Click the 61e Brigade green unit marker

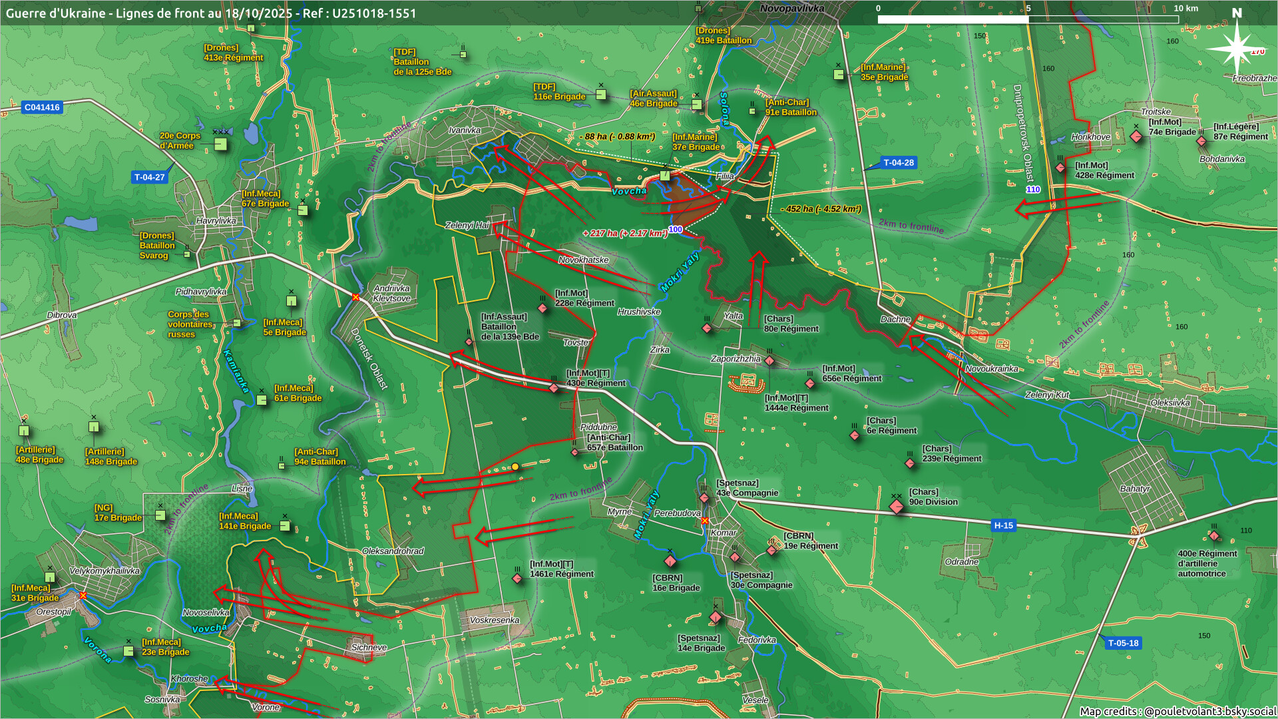coord(262,399)
